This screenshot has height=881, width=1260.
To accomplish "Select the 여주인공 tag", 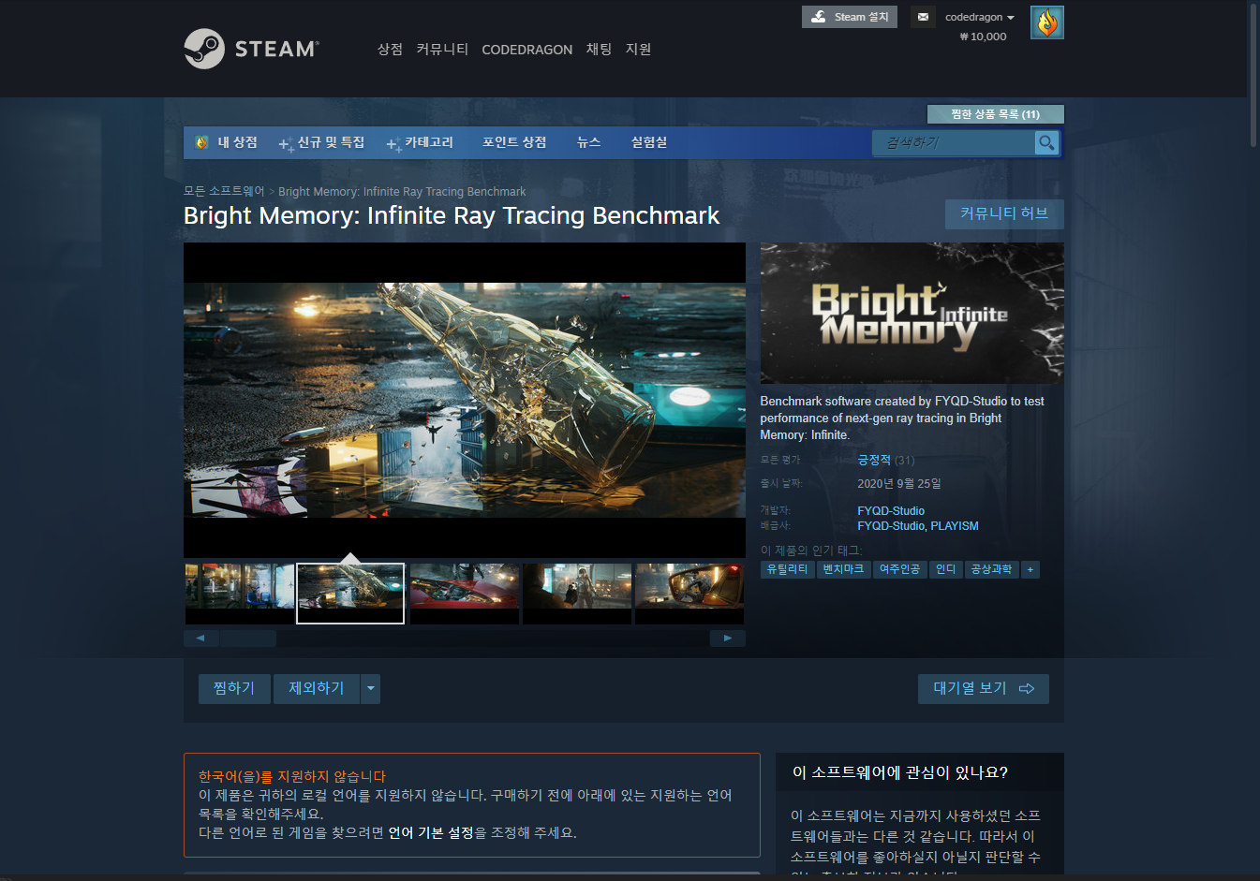I will pos(899,569).
